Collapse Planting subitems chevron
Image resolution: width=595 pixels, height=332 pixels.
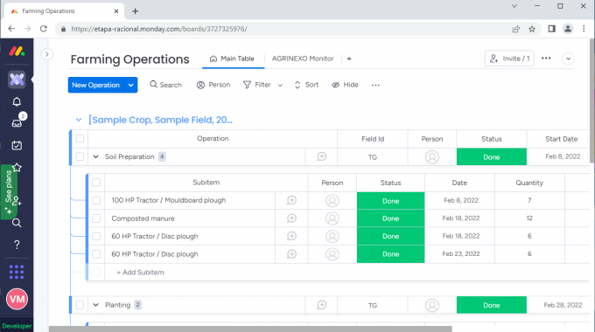coord(95,305)
